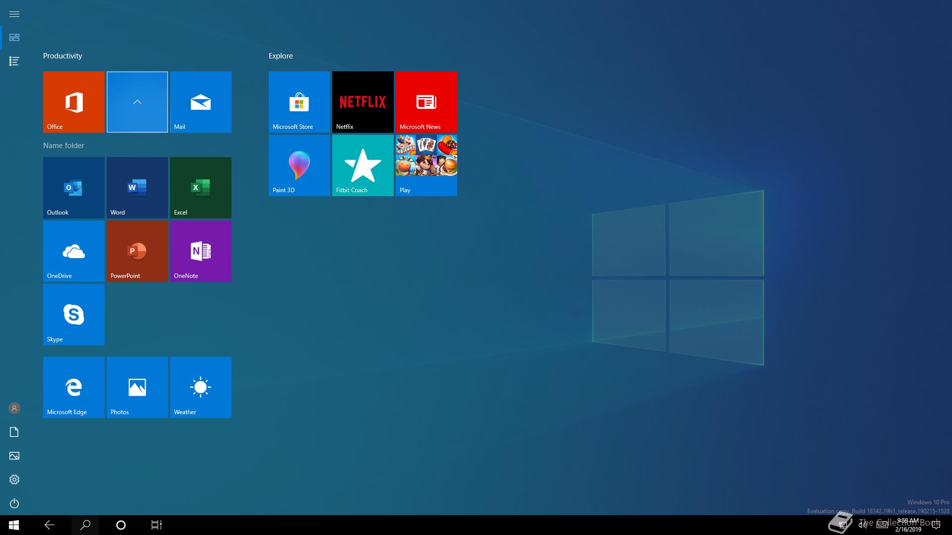Viewport: 952px width, 535px height.
Task: Switch to All apps list view
Action: click(14, 61)
